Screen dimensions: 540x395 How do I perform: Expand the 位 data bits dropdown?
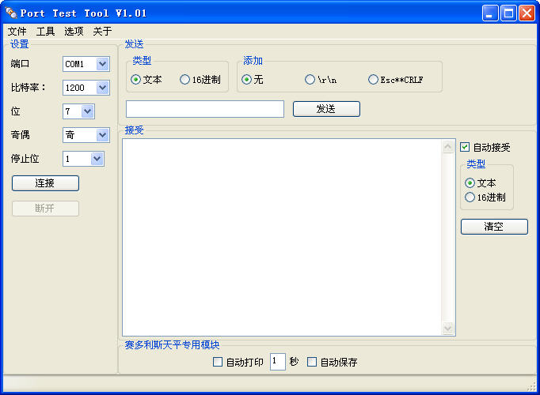[x=87, y=111]
